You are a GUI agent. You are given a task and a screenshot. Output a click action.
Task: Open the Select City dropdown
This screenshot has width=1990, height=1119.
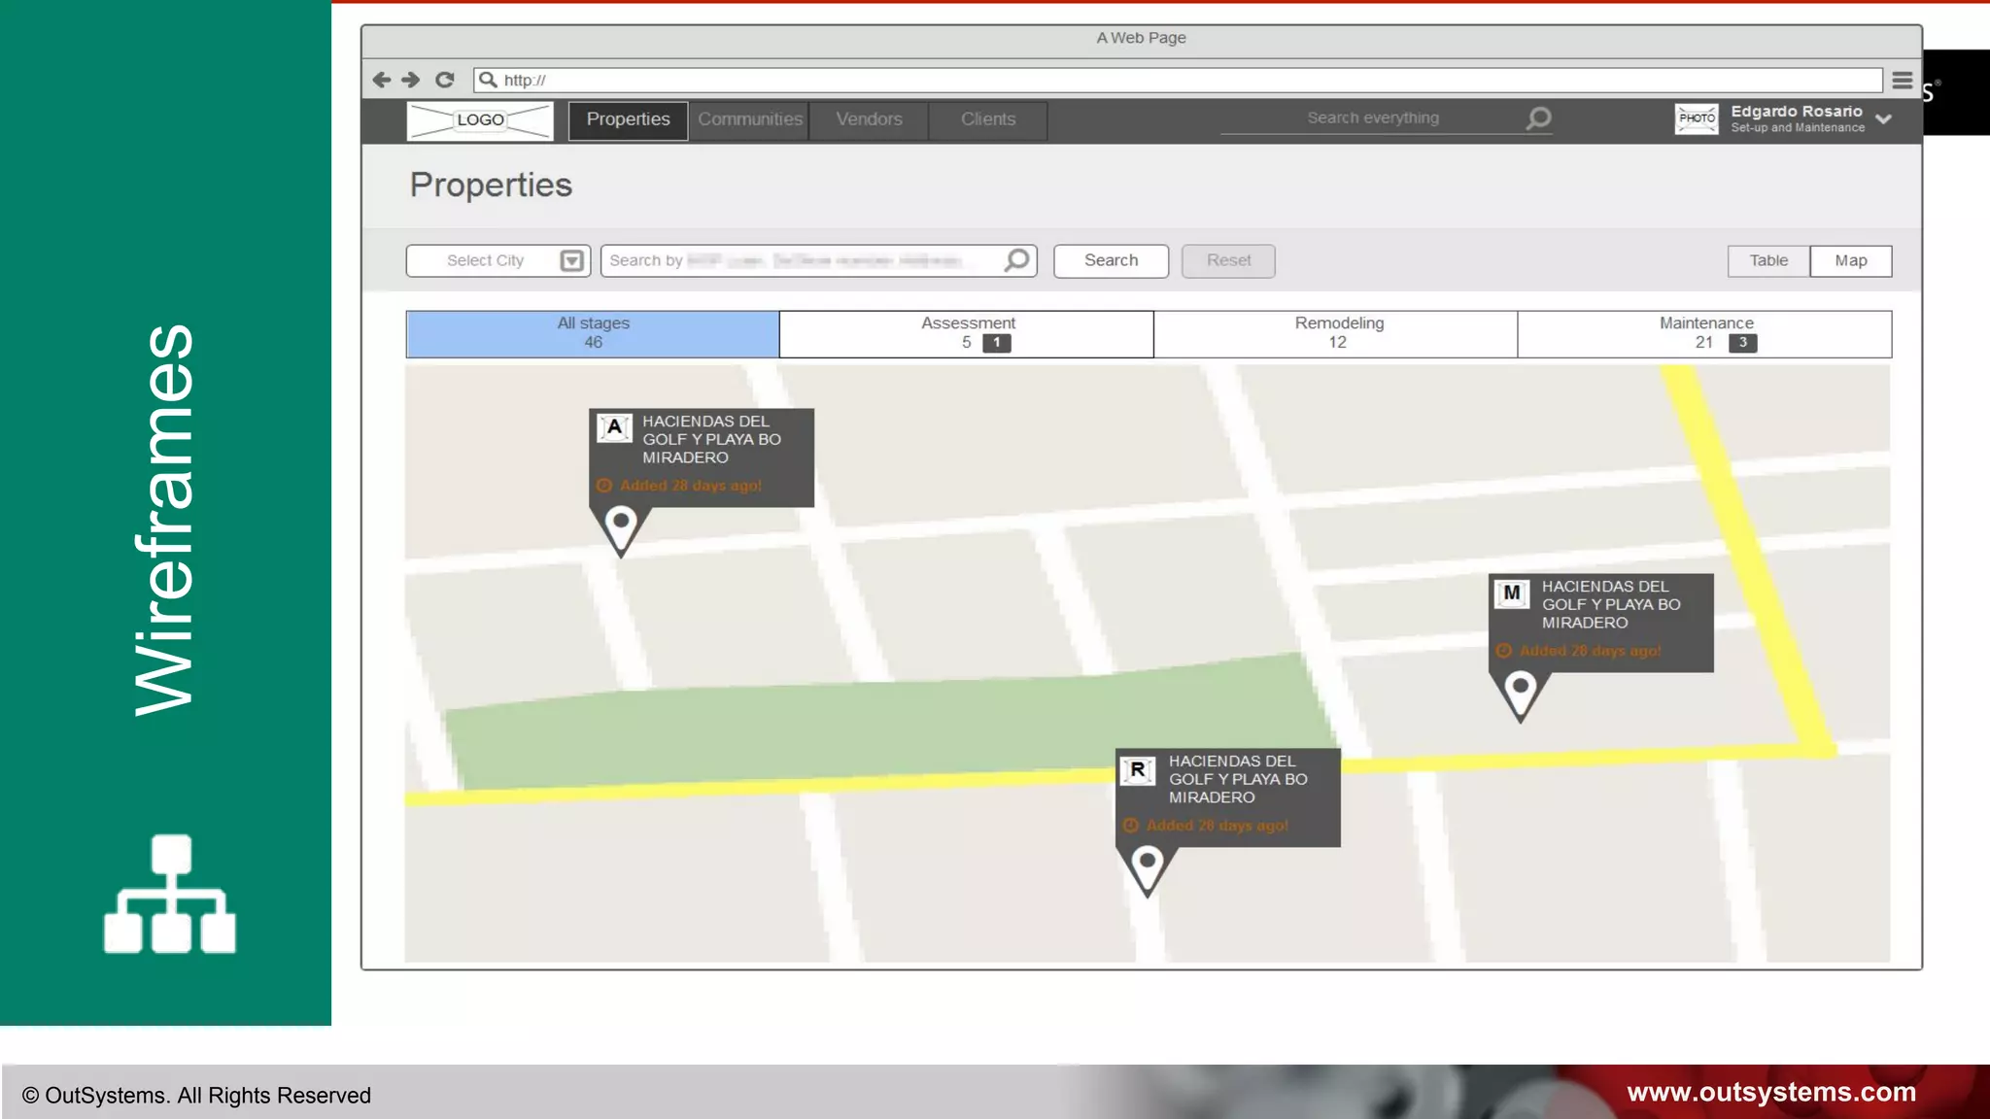click(x=497, y=260)
